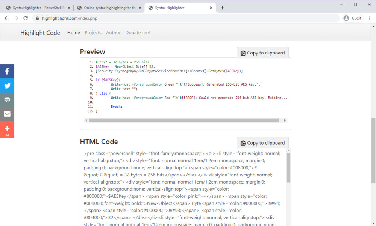Image resolution: width=376 pixels, height=226 pixels.
Task: Copy the HTML Code to clipboard
Action: click(262, 143)
